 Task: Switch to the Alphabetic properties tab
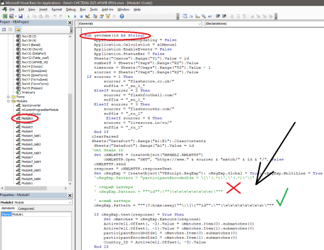[x=8, y=208]
